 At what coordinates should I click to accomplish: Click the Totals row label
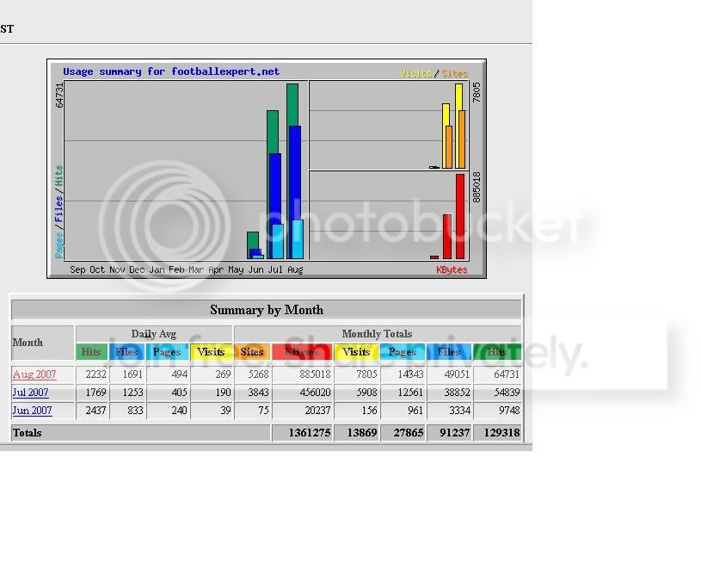click(x=28, y=433)
